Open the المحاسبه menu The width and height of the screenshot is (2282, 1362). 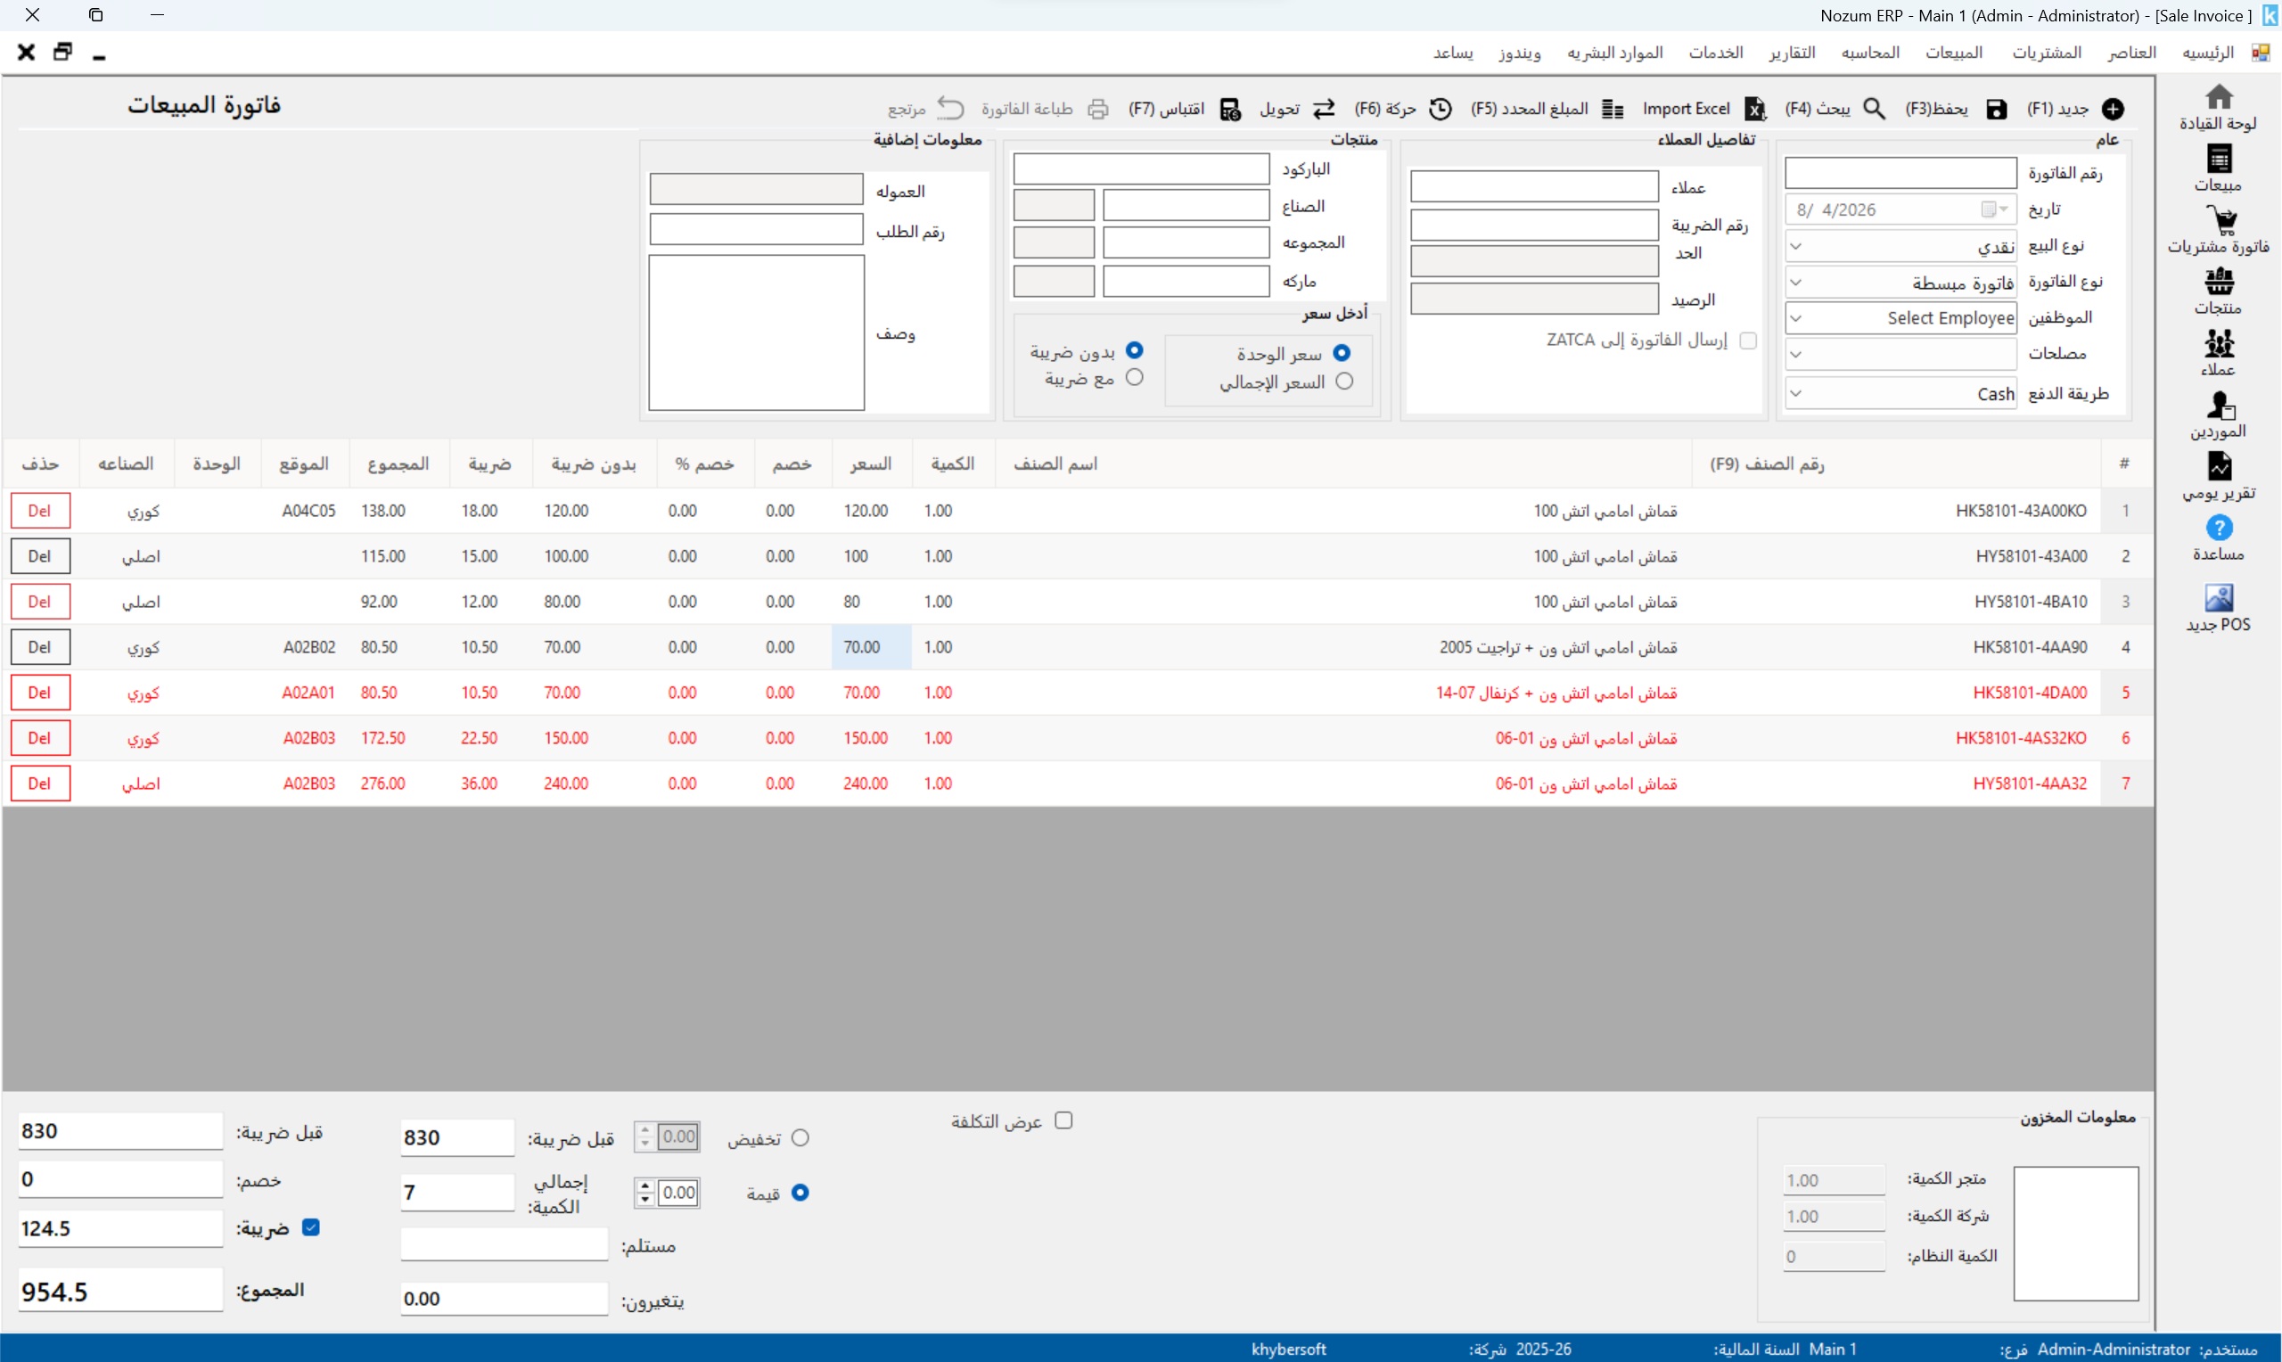coord(1870,53)
